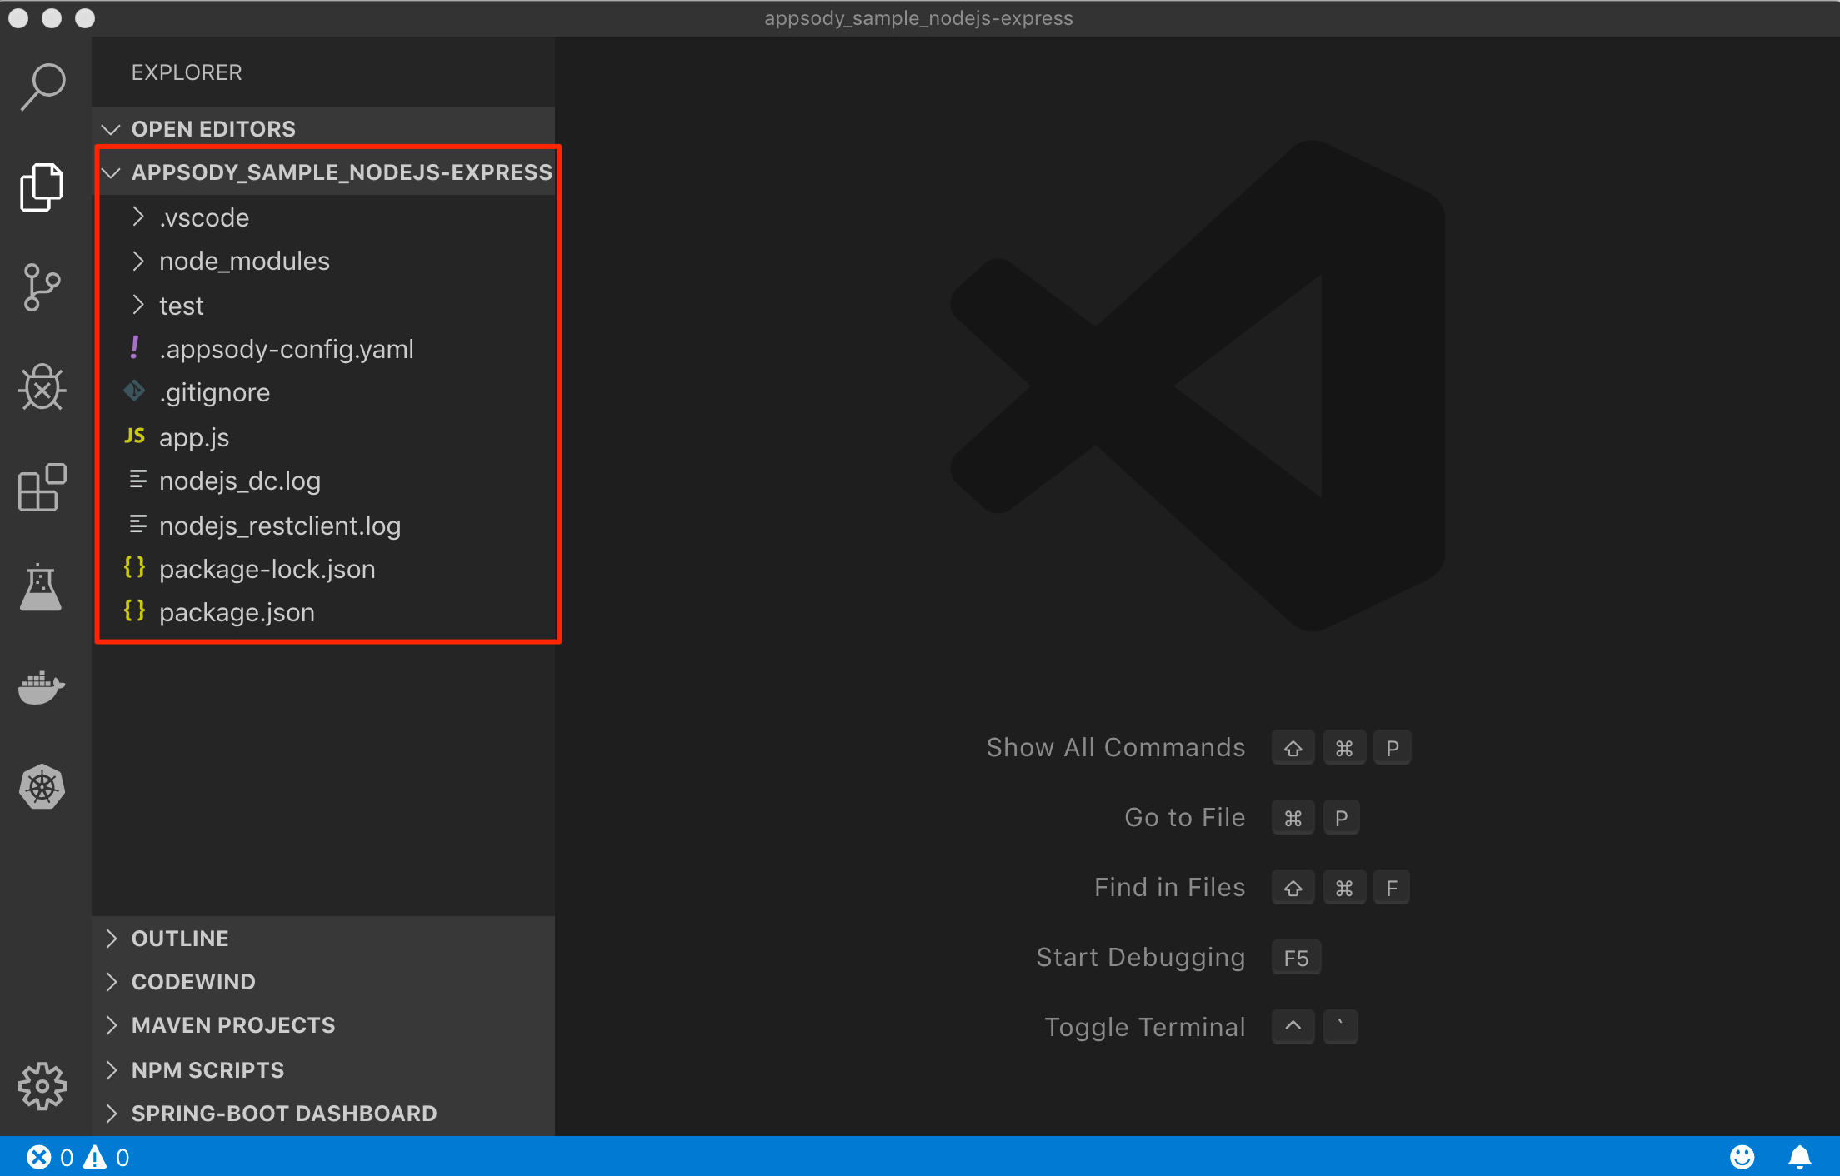Click the braces icon beside package-lock.json
The image size is (1840, 1176).
click(135, 568)
